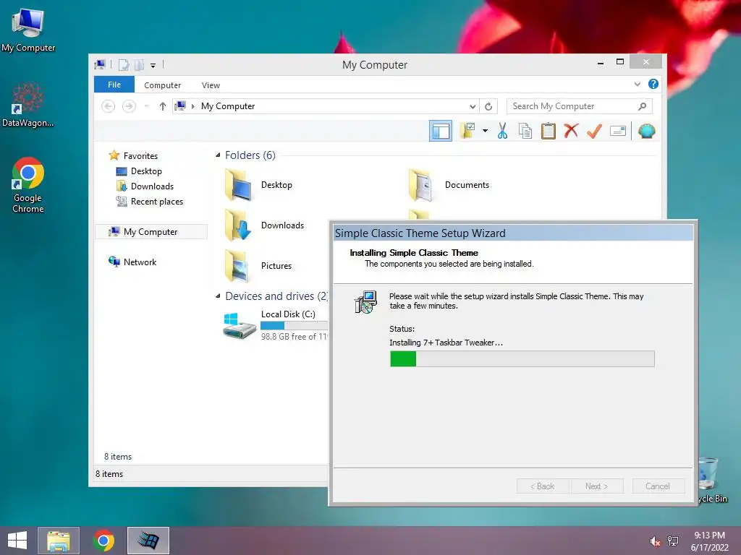Click the network tray icon
The image size is (741, 555).
point(672,541)
